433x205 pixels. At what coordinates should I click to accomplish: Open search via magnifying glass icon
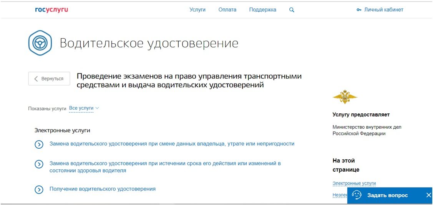(292, 10)
